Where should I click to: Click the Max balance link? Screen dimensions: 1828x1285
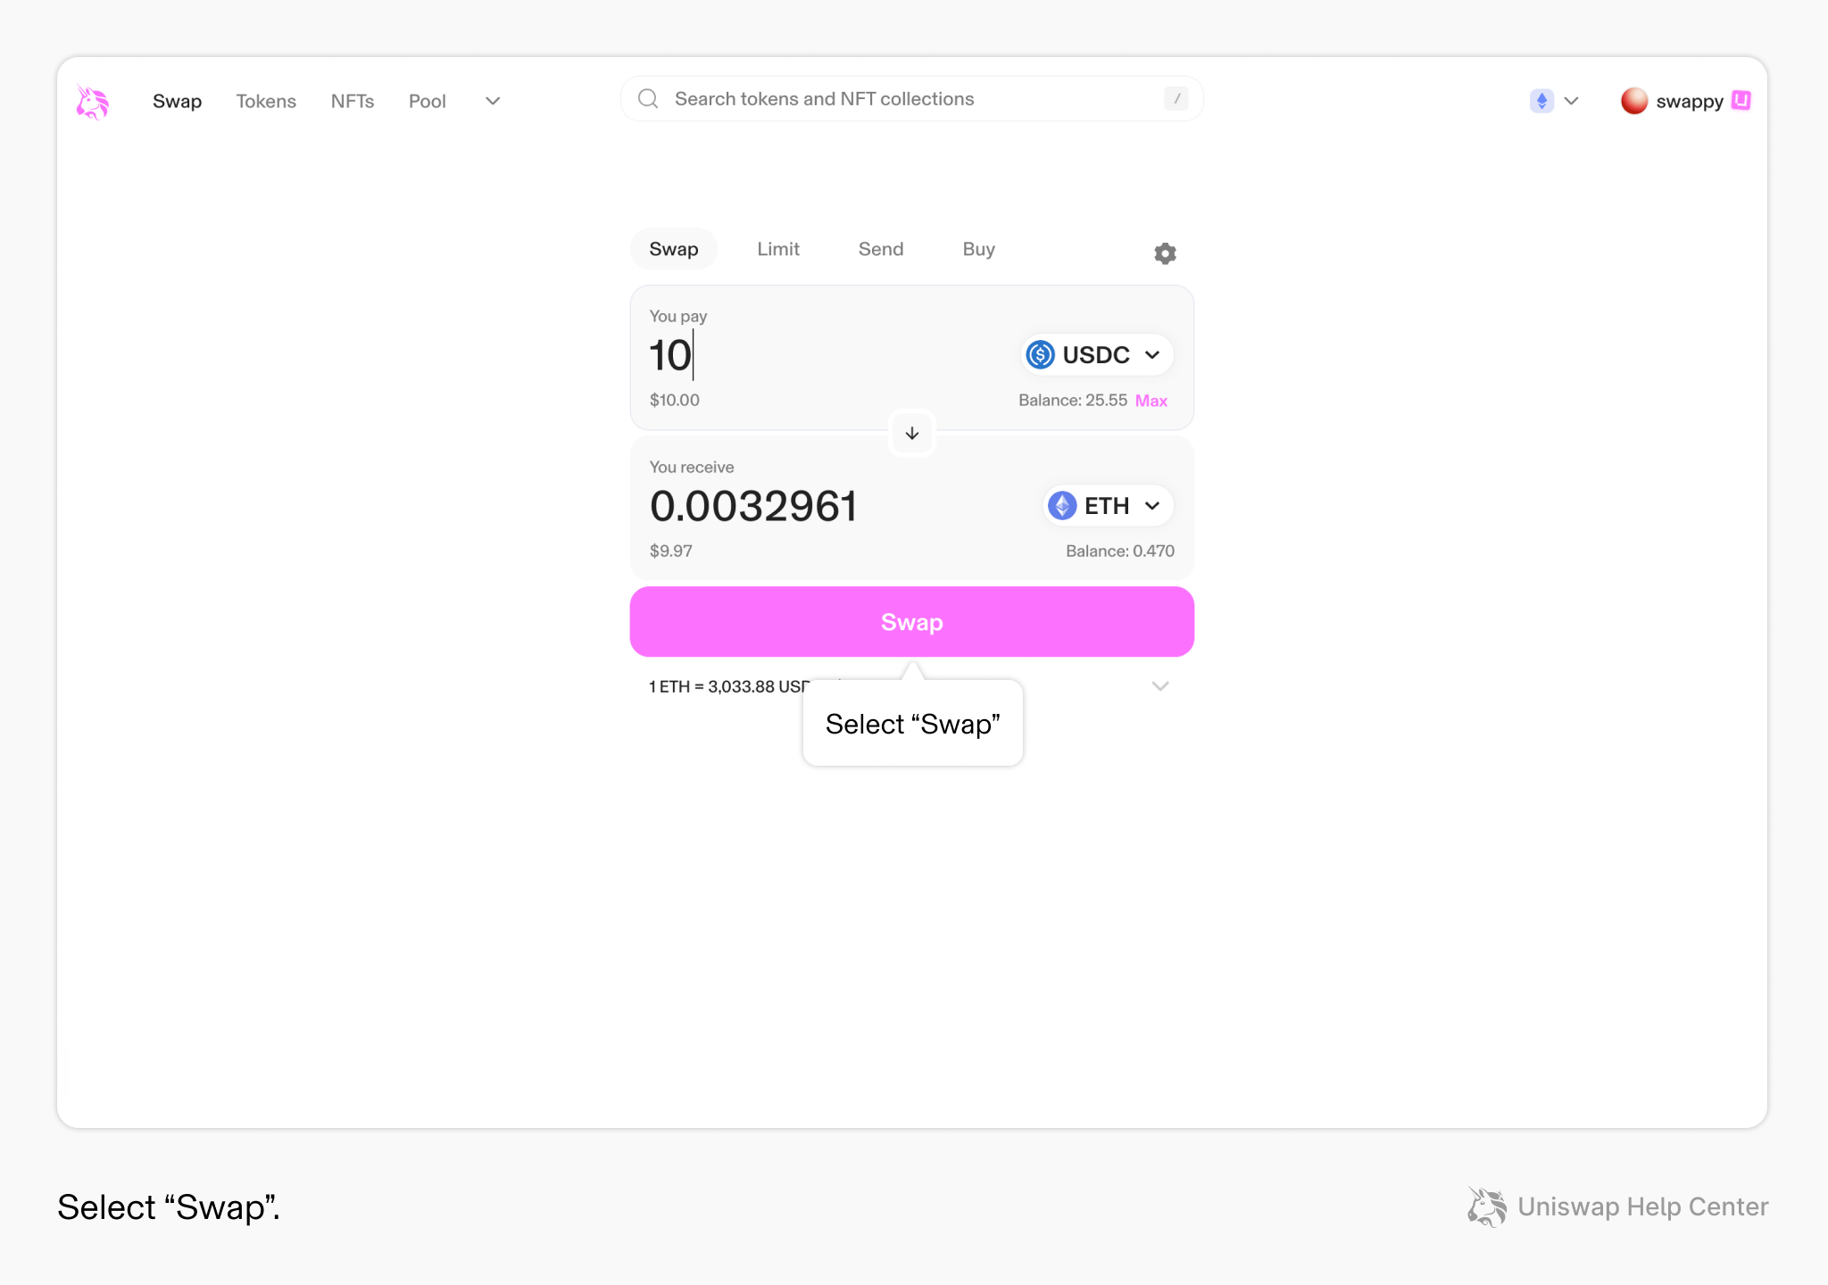1151,401
